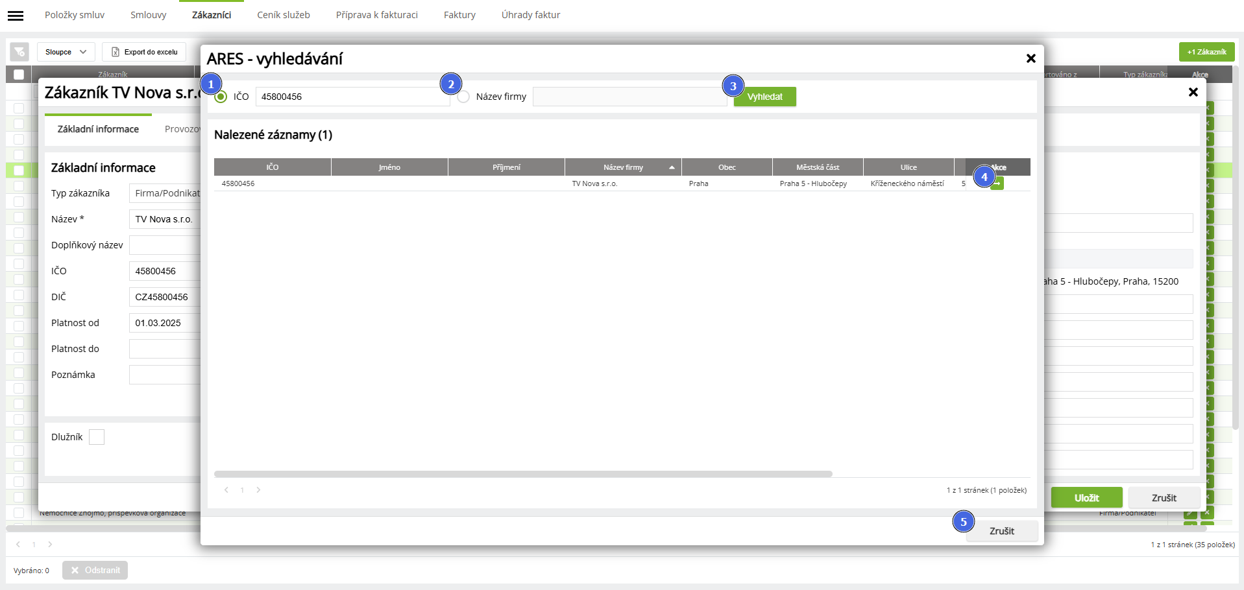Focus the IČO search field in ARES dialog
1244x590 pixels.
[353, 97]
